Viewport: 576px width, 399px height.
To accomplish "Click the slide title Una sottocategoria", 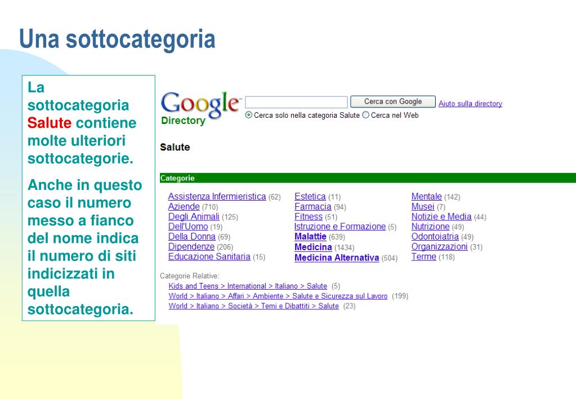I will 117,39.
